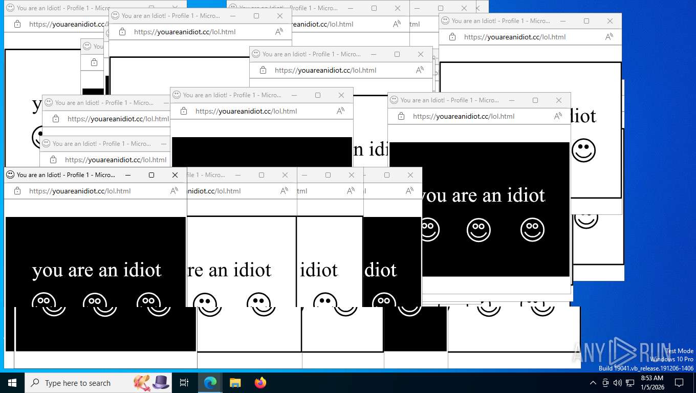Screen dimensions: 696x393
Task: Click the Meet Now tray icon
Action: (605, 383)
